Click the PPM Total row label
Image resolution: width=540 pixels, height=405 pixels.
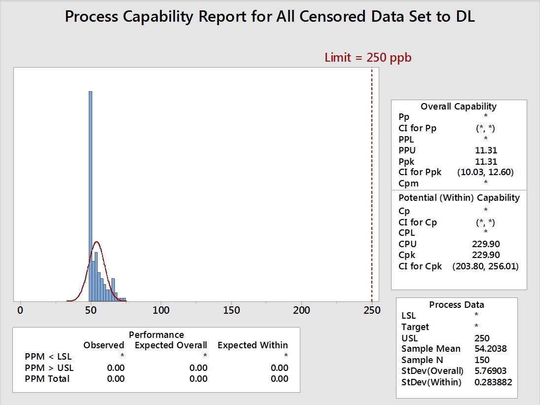(47, 379)
